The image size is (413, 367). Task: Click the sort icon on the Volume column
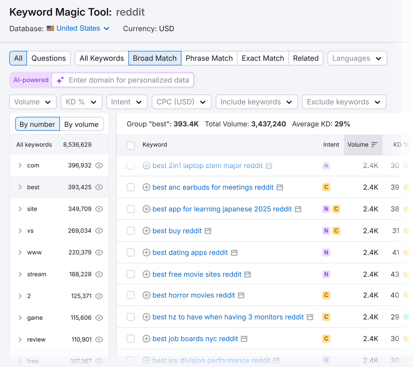374,145
